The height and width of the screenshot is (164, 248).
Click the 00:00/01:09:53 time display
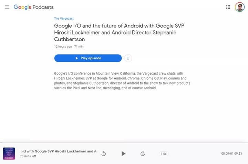pos(231,154)
